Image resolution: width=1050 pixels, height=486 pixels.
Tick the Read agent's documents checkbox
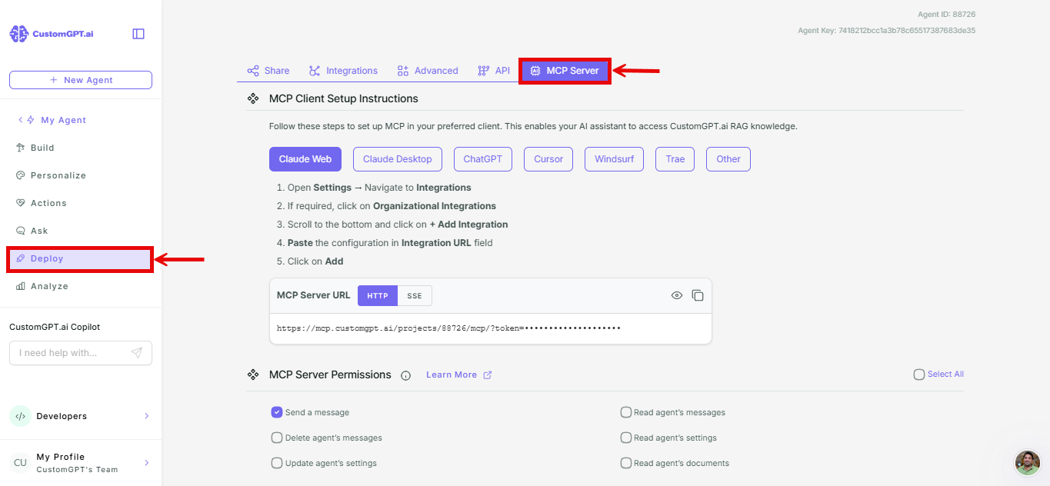click(x=626, y=463)
